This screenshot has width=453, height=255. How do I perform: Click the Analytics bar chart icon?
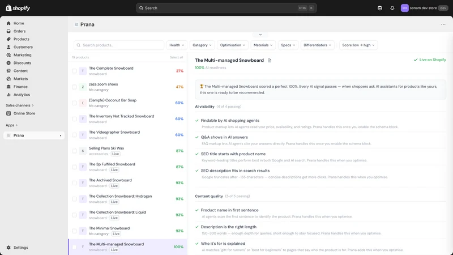click(x=8, y=95)
